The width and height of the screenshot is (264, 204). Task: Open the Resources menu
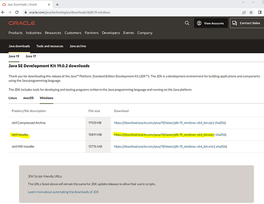(x=53, y=33)
